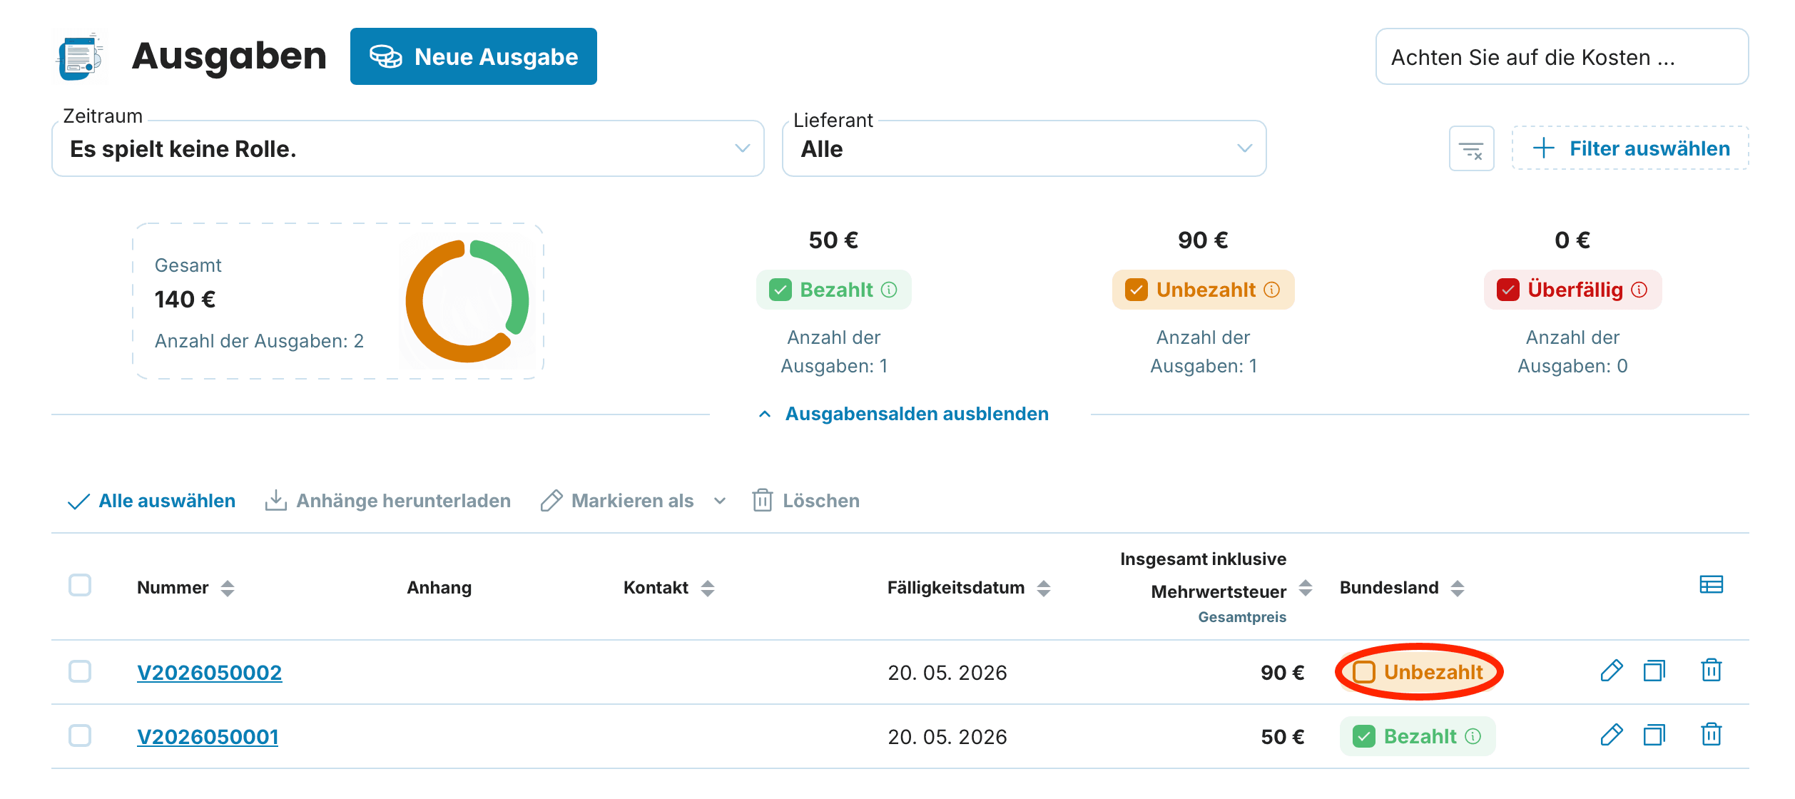Click Alle auswählen
The image size is (1795, 799).
point(151,501)
